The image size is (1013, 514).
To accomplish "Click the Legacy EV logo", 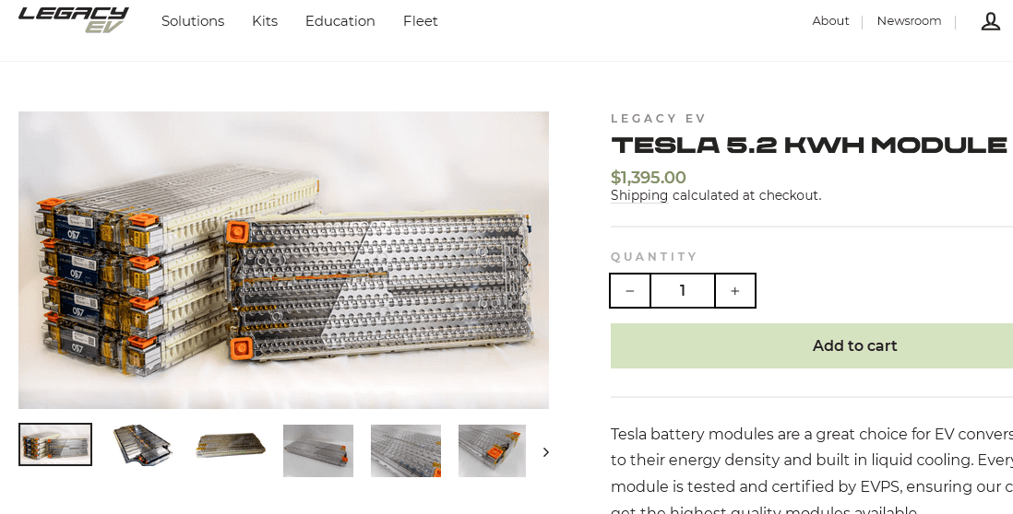I will coord(74,19).
